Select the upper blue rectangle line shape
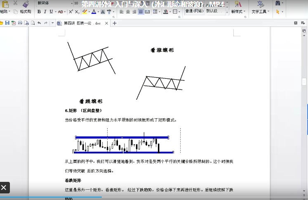The height and width of the screenshot is (200, 308). [122, 137]
